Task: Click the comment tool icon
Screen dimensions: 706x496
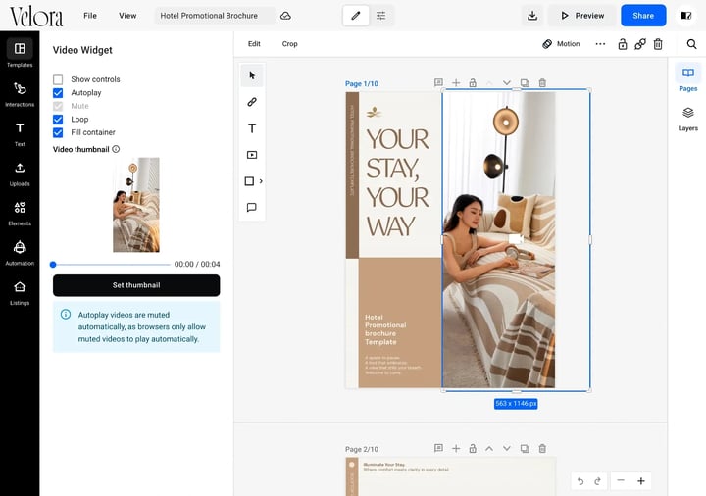Action: [252, 207]
